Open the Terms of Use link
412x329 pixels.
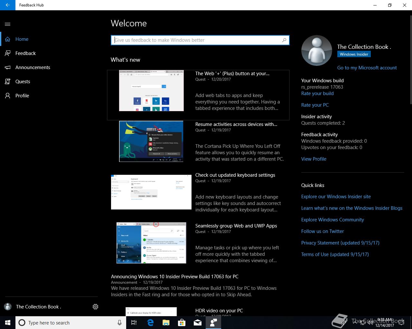(x=335, y=254)
